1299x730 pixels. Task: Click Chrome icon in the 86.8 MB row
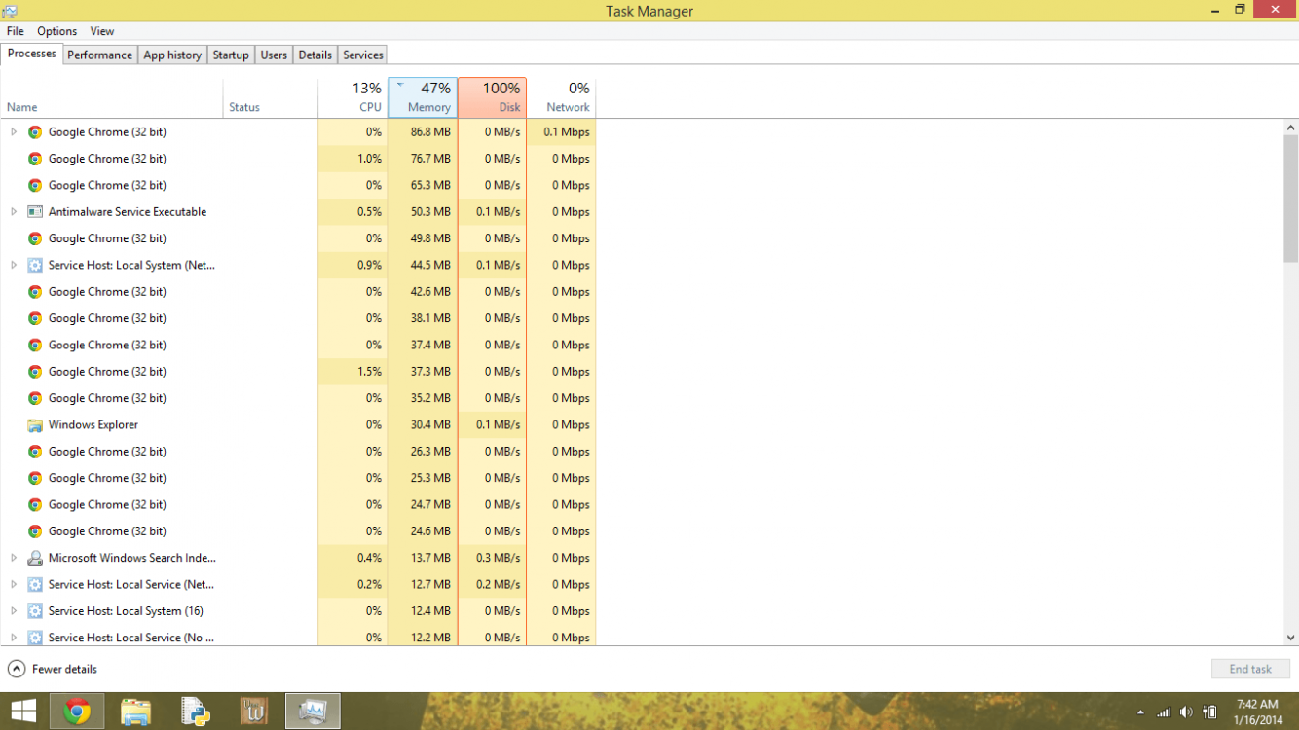35,131
